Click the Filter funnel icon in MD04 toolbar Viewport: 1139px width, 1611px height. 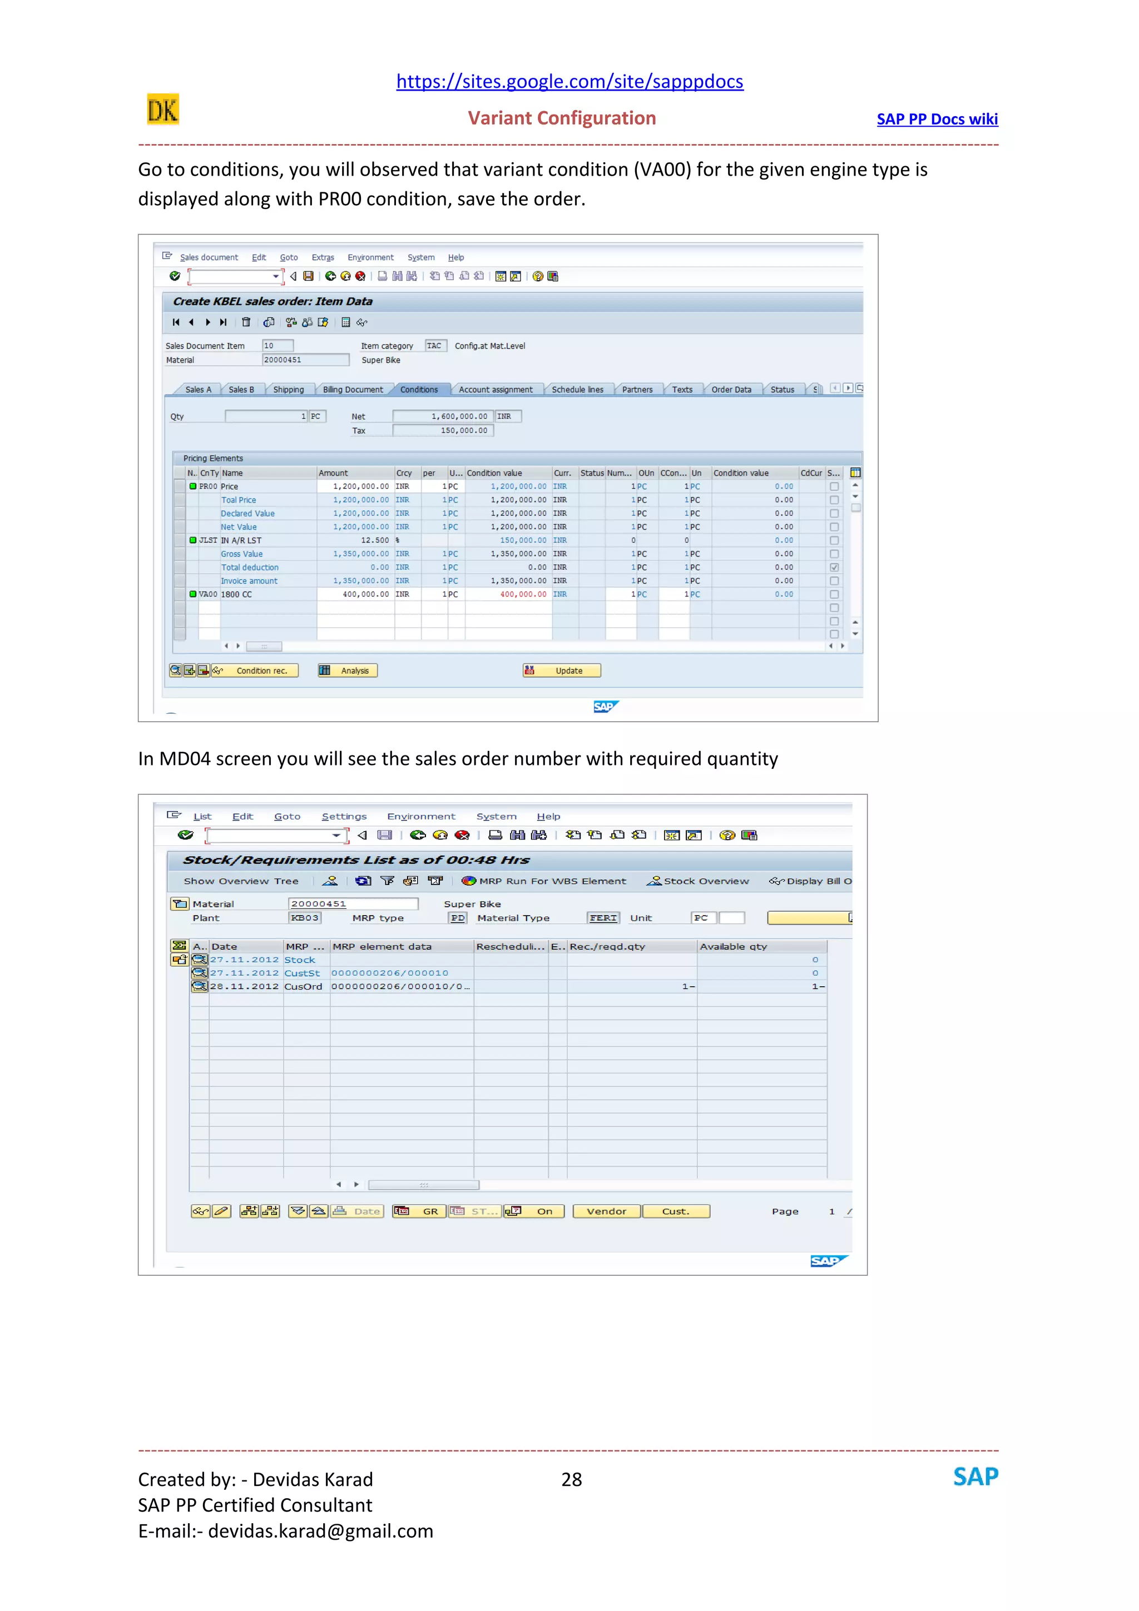388,881
